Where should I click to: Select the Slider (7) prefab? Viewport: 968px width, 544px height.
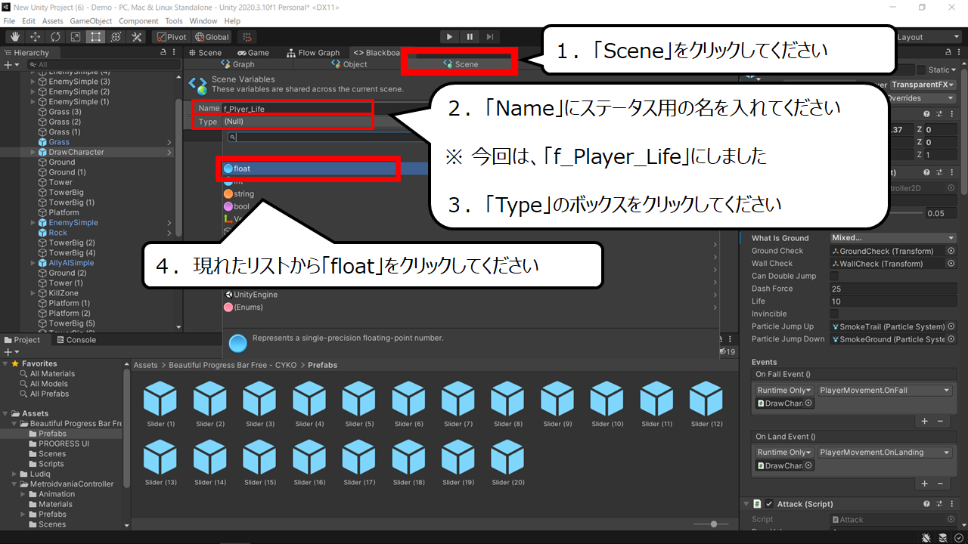pos(458,403)
